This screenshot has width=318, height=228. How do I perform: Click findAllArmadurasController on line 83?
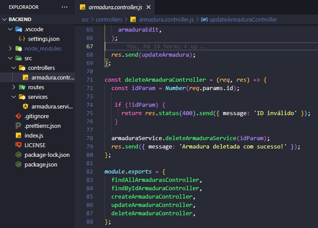[155, 180]
